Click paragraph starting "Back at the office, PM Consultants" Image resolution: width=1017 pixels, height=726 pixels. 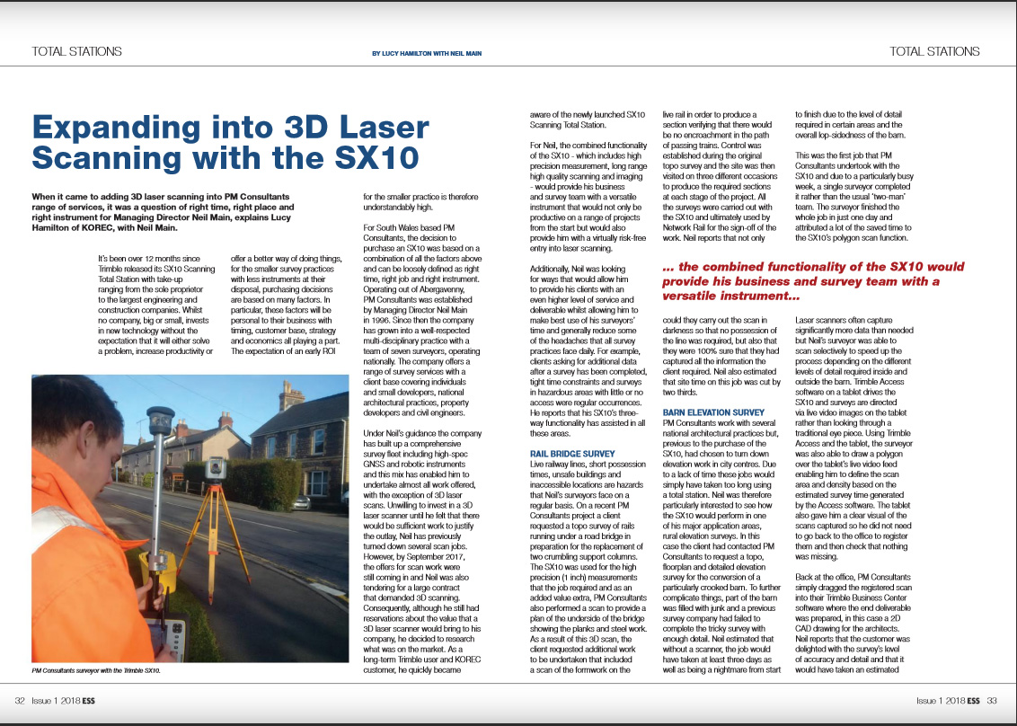tap(854, 624)
